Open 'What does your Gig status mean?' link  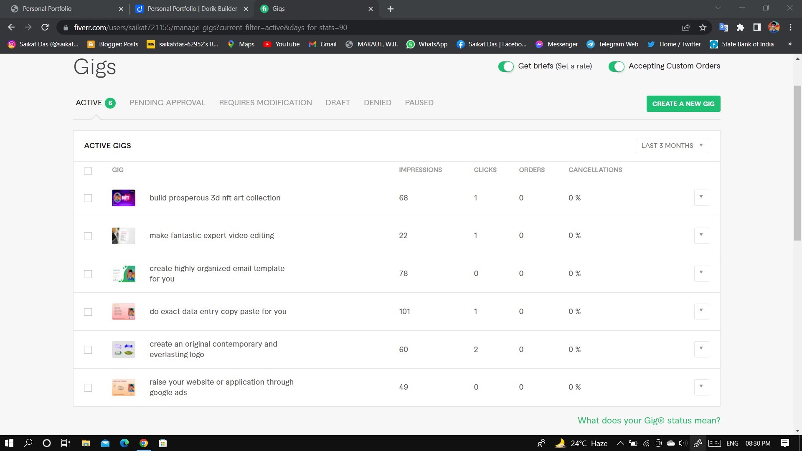(x=649, y=421)
